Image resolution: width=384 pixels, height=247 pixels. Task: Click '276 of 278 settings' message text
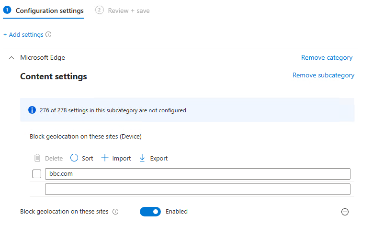pos(113,110)
